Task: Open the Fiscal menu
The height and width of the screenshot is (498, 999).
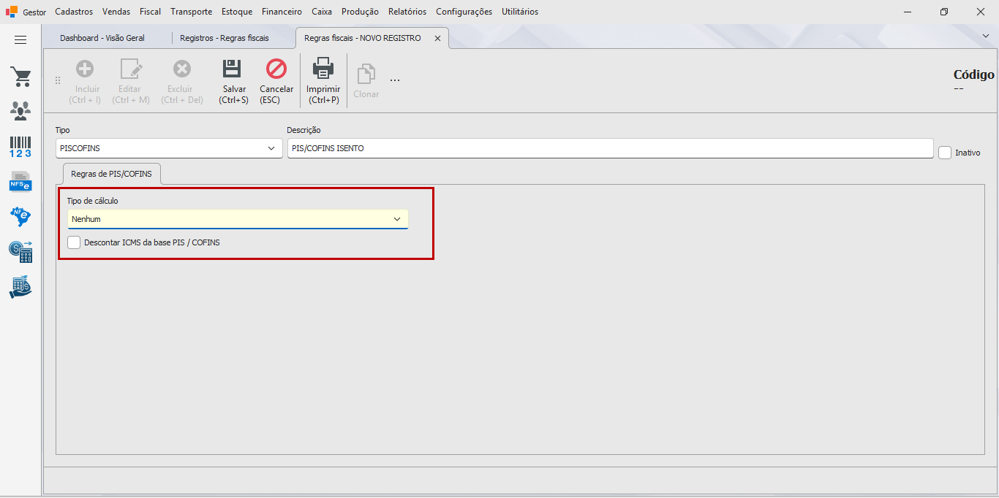Action: click(151, 12)
